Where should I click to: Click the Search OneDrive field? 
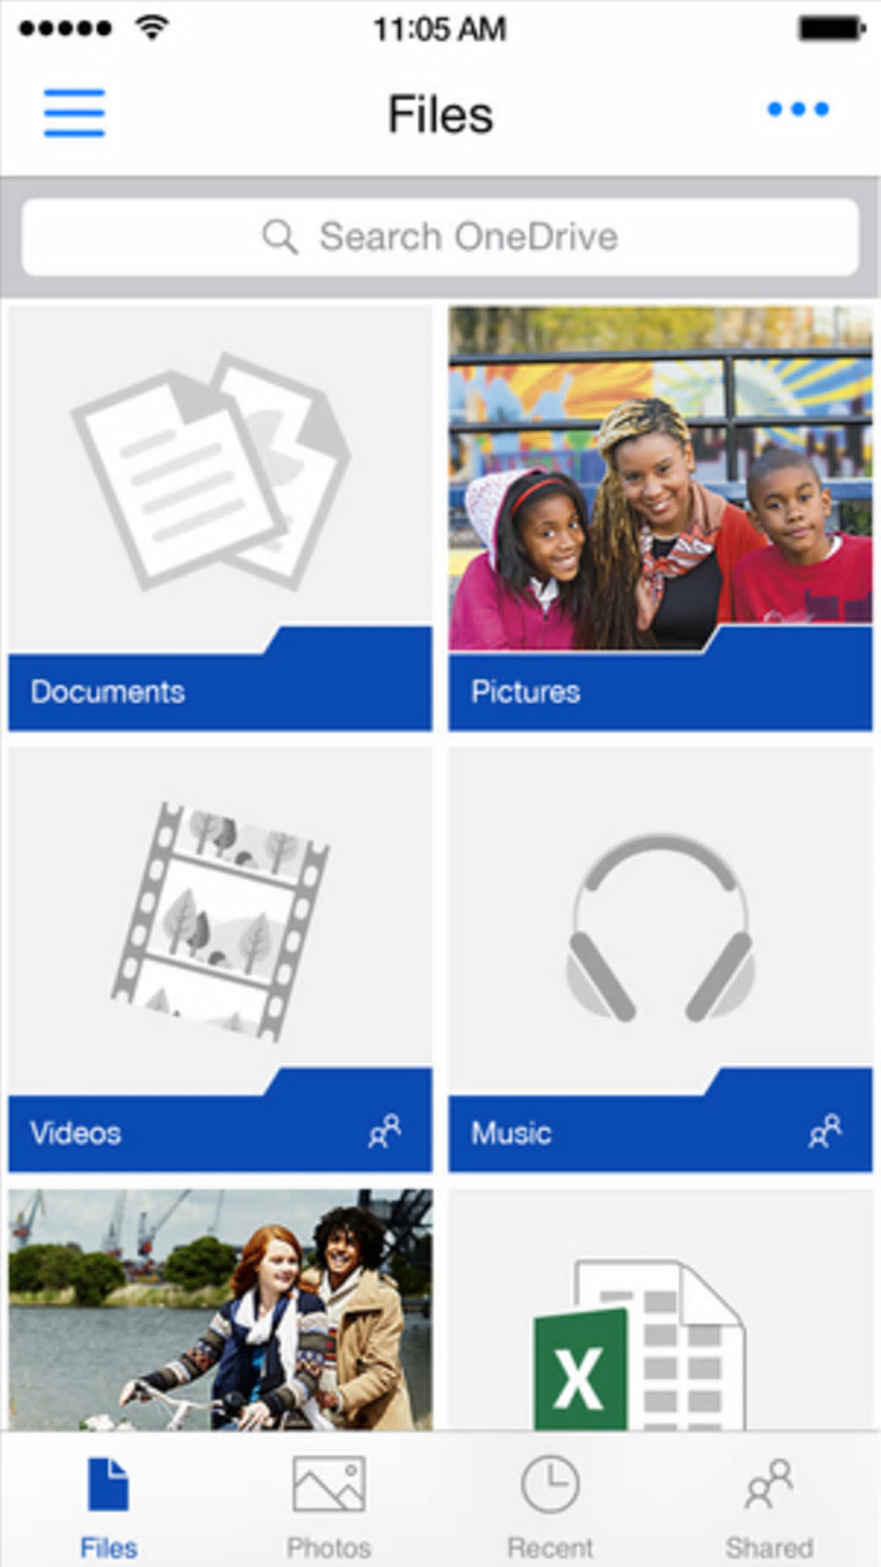point(440,237)
